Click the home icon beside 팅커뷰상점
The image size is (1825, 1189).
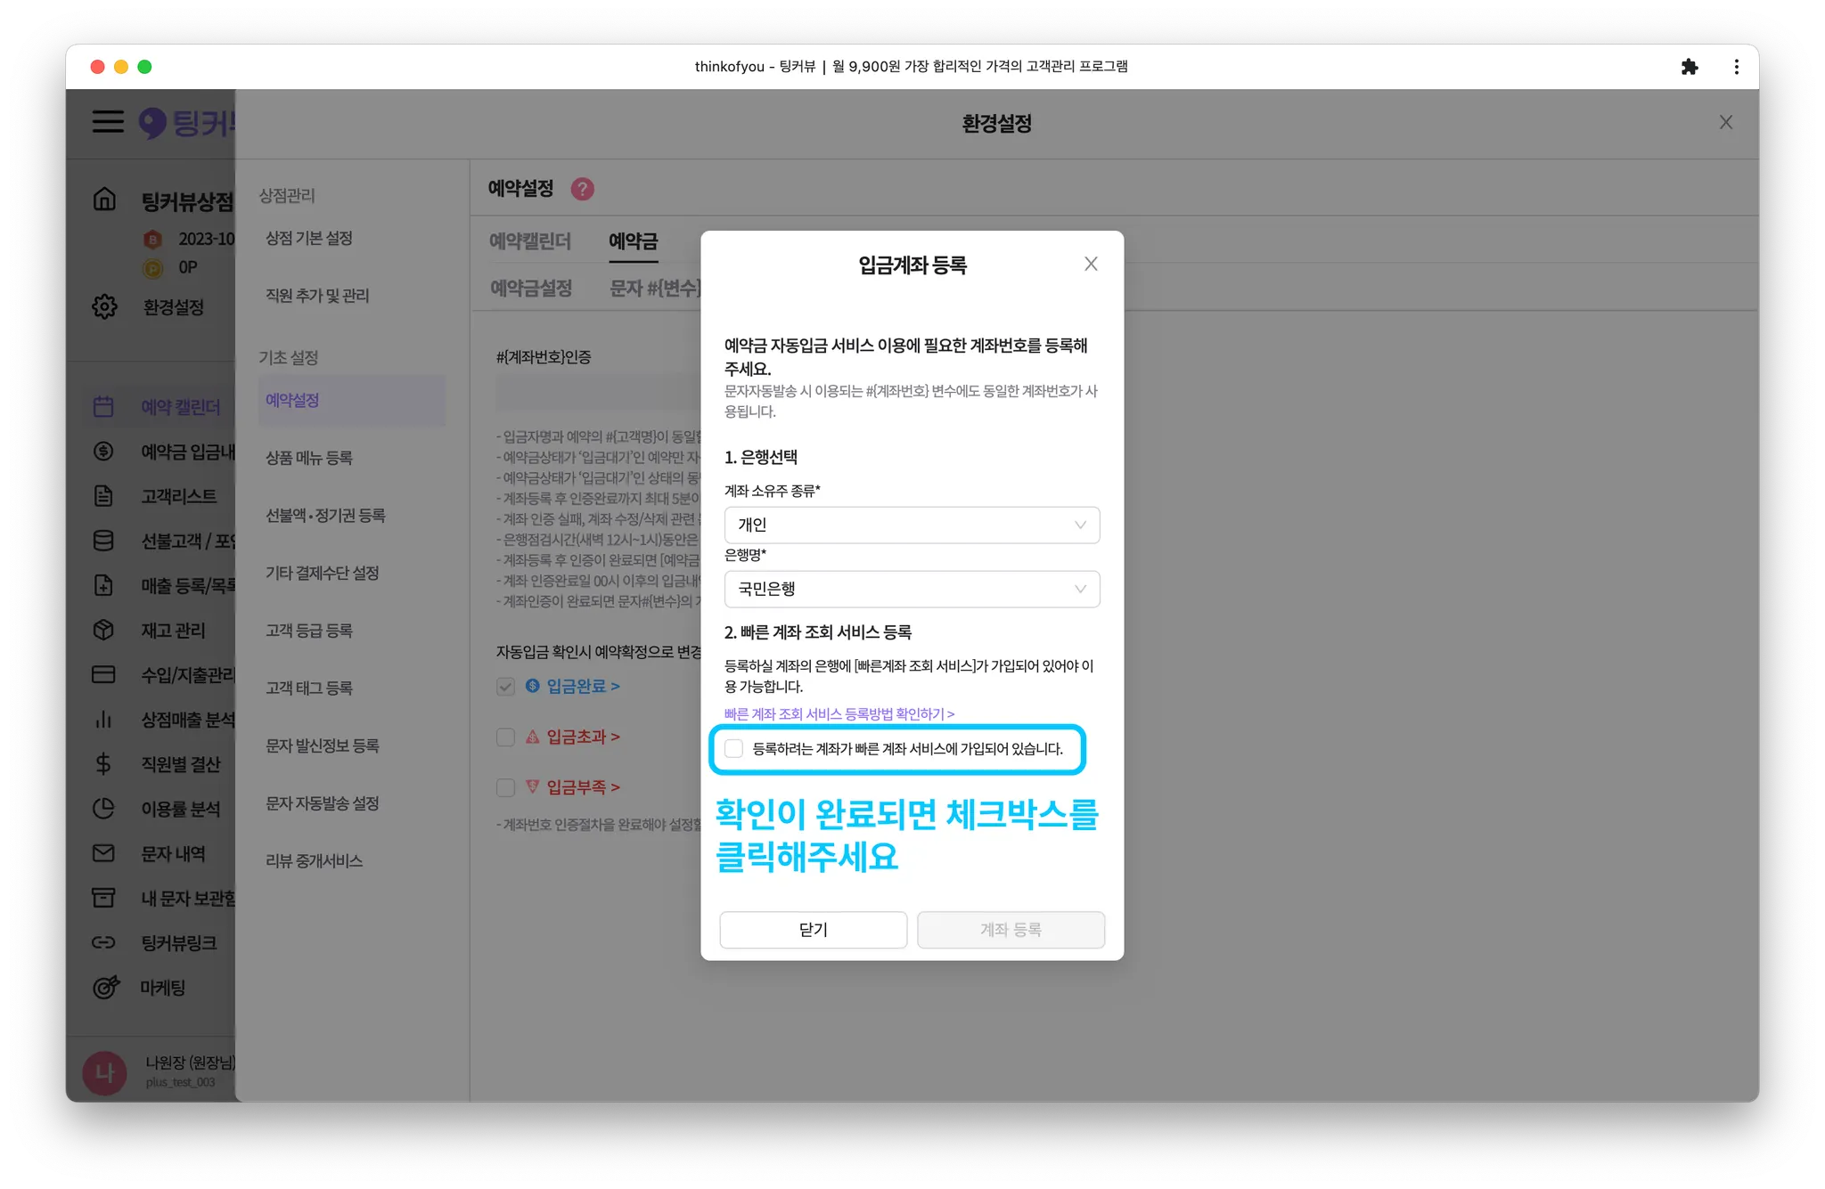pyautogui.click(x=104, y=199)
